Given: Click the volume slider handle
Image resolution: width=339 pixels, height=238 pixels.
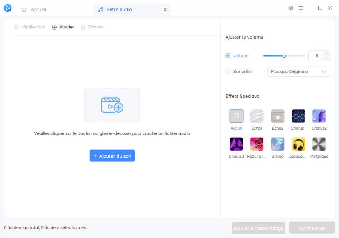Looking at the screenshot, I should point(284,56).
